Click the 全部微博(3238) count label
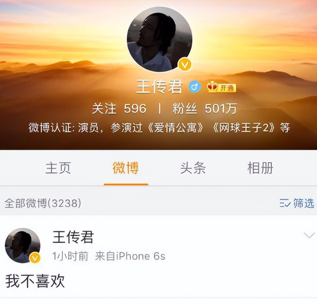This screenshot has width=317, height=300. coord(43,203)
